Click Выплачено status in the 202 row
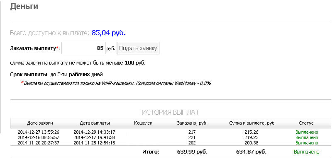 click(x=307, y=143)
